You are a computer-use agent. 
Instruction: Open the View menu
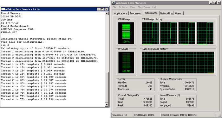pyautogui.click(x=133, y=7)
